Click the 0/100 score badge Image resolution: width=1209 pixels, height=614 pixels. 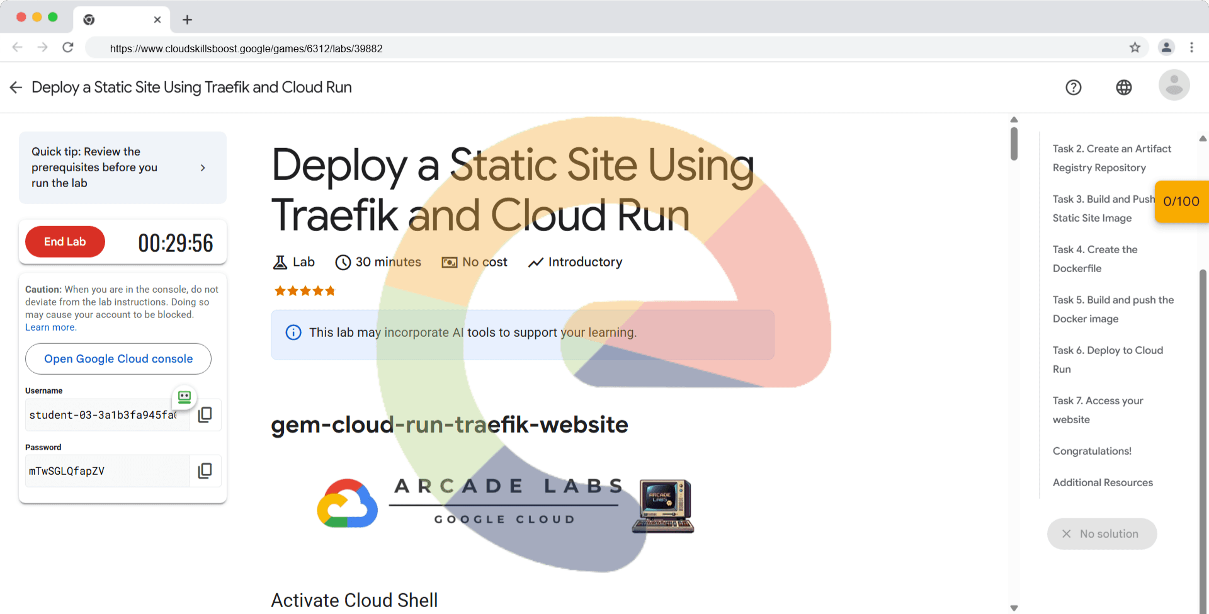point(1181,202)
